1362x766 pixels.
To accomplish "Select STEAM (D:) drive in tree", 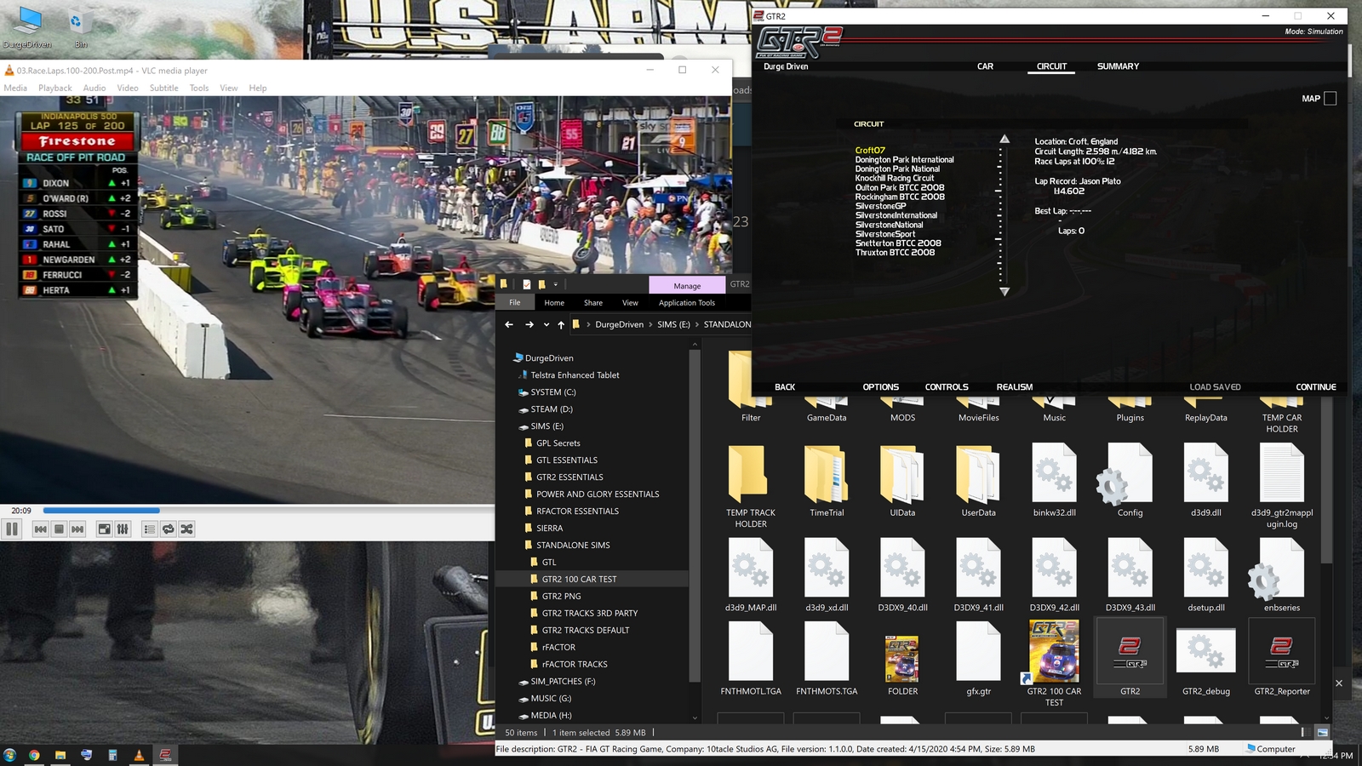I will pyautogui.click(x=552, y=409).
